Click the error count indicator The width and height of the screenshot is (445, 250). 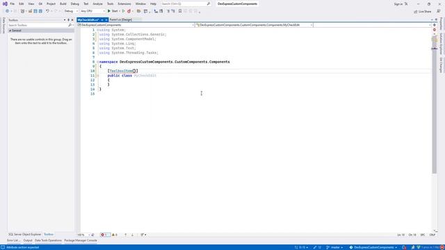tap(105, 235)
